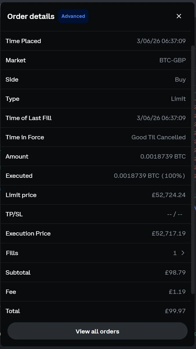This screenshot has width=196, height=349.
Task: Click the Advanced badge next to Order details
Action: pyautogui.click(x=73, y=16)
